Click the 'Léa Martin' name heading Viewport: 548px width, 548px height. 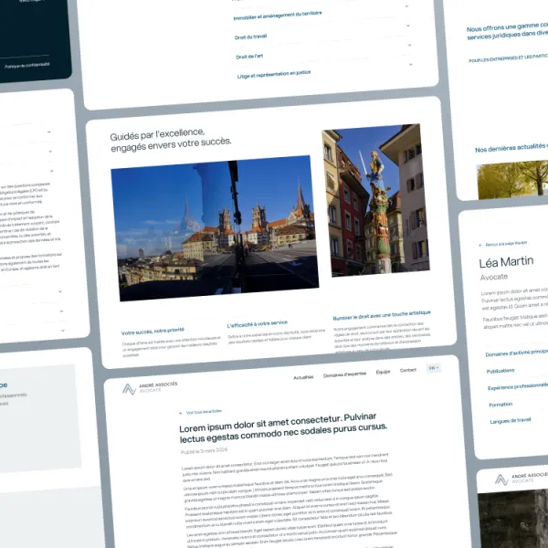[x=506, y=262]
